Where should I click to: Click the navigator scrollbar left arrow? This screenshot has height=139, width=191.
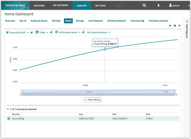(x=21, y=94)
